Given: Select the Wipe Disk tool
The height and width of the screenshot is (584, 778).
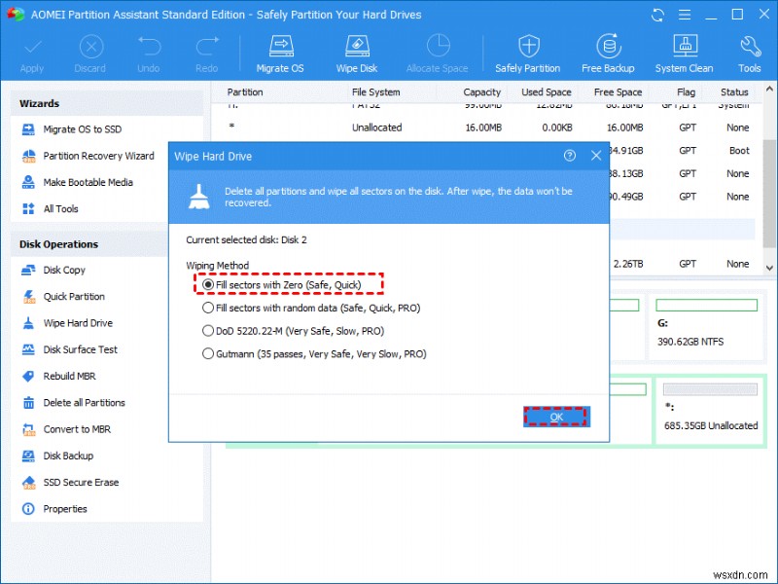Looking at the screenshot, I should coord(356,52).
